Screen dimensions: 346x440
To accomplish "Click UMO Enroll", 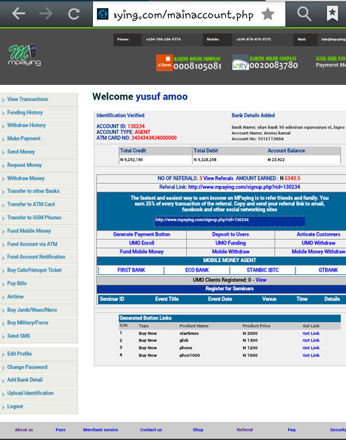I will point(141,243).
